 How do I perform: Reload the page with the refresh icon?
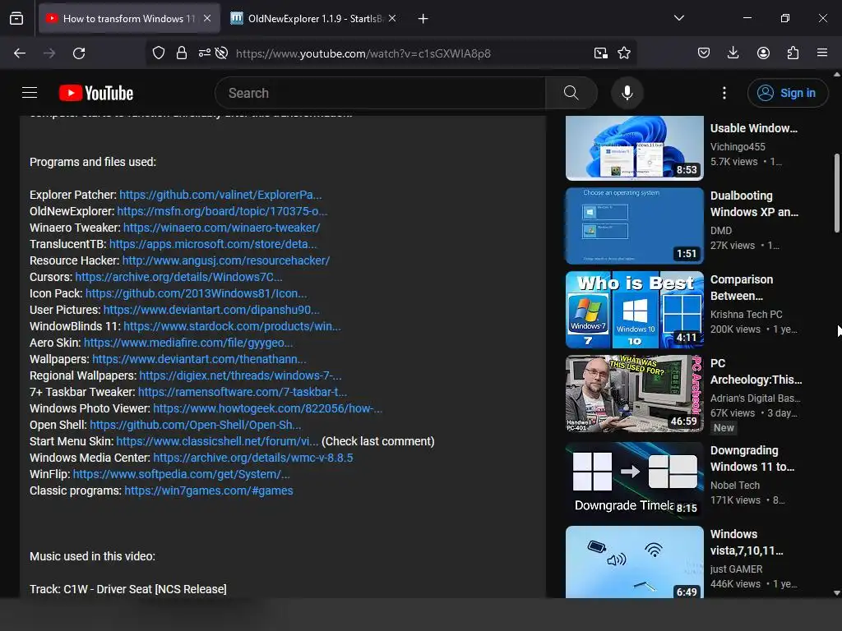coord(79,53)
